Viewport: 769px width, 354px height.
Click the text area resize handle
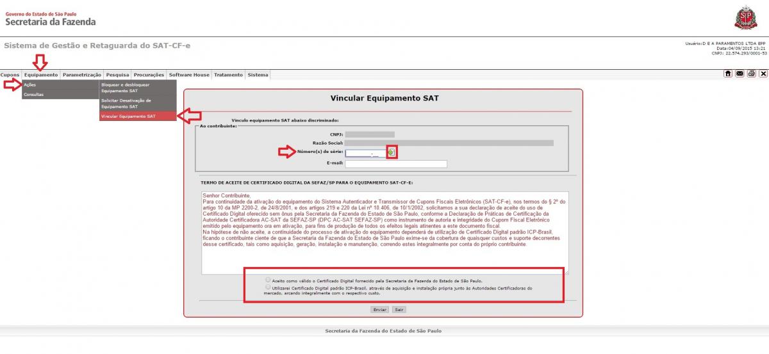566,272
